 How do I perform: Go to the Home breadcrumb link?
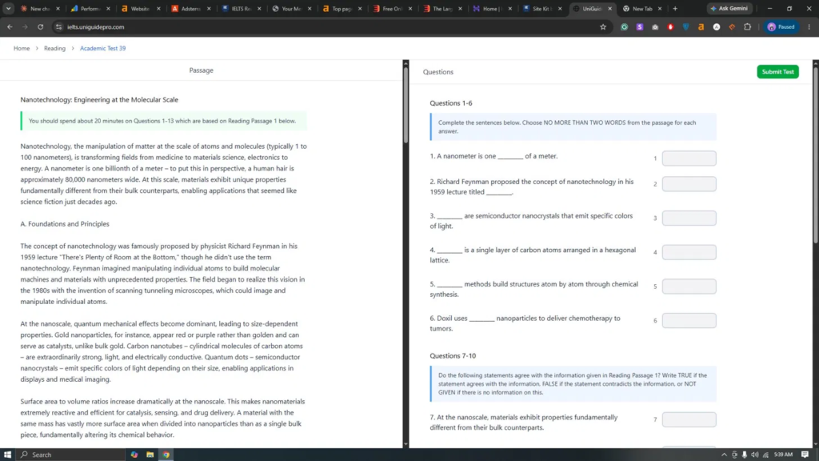[22, 48]
